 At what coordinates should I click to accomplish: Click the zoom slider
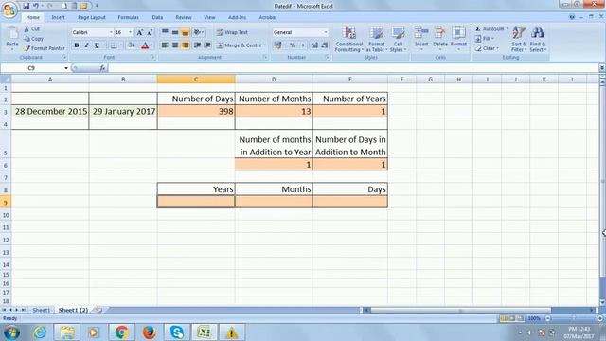pos(574,318)
